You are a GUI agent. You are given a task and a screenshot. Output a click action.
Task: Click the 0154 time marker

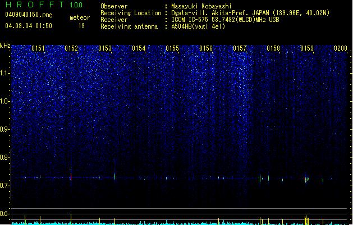click(x=139, y=48)
